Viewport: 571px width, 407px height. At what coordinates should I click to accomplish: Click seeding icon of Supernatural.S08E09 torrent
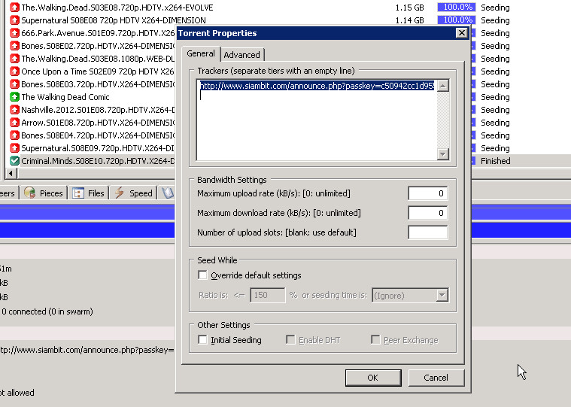click(x=14, y=148)
